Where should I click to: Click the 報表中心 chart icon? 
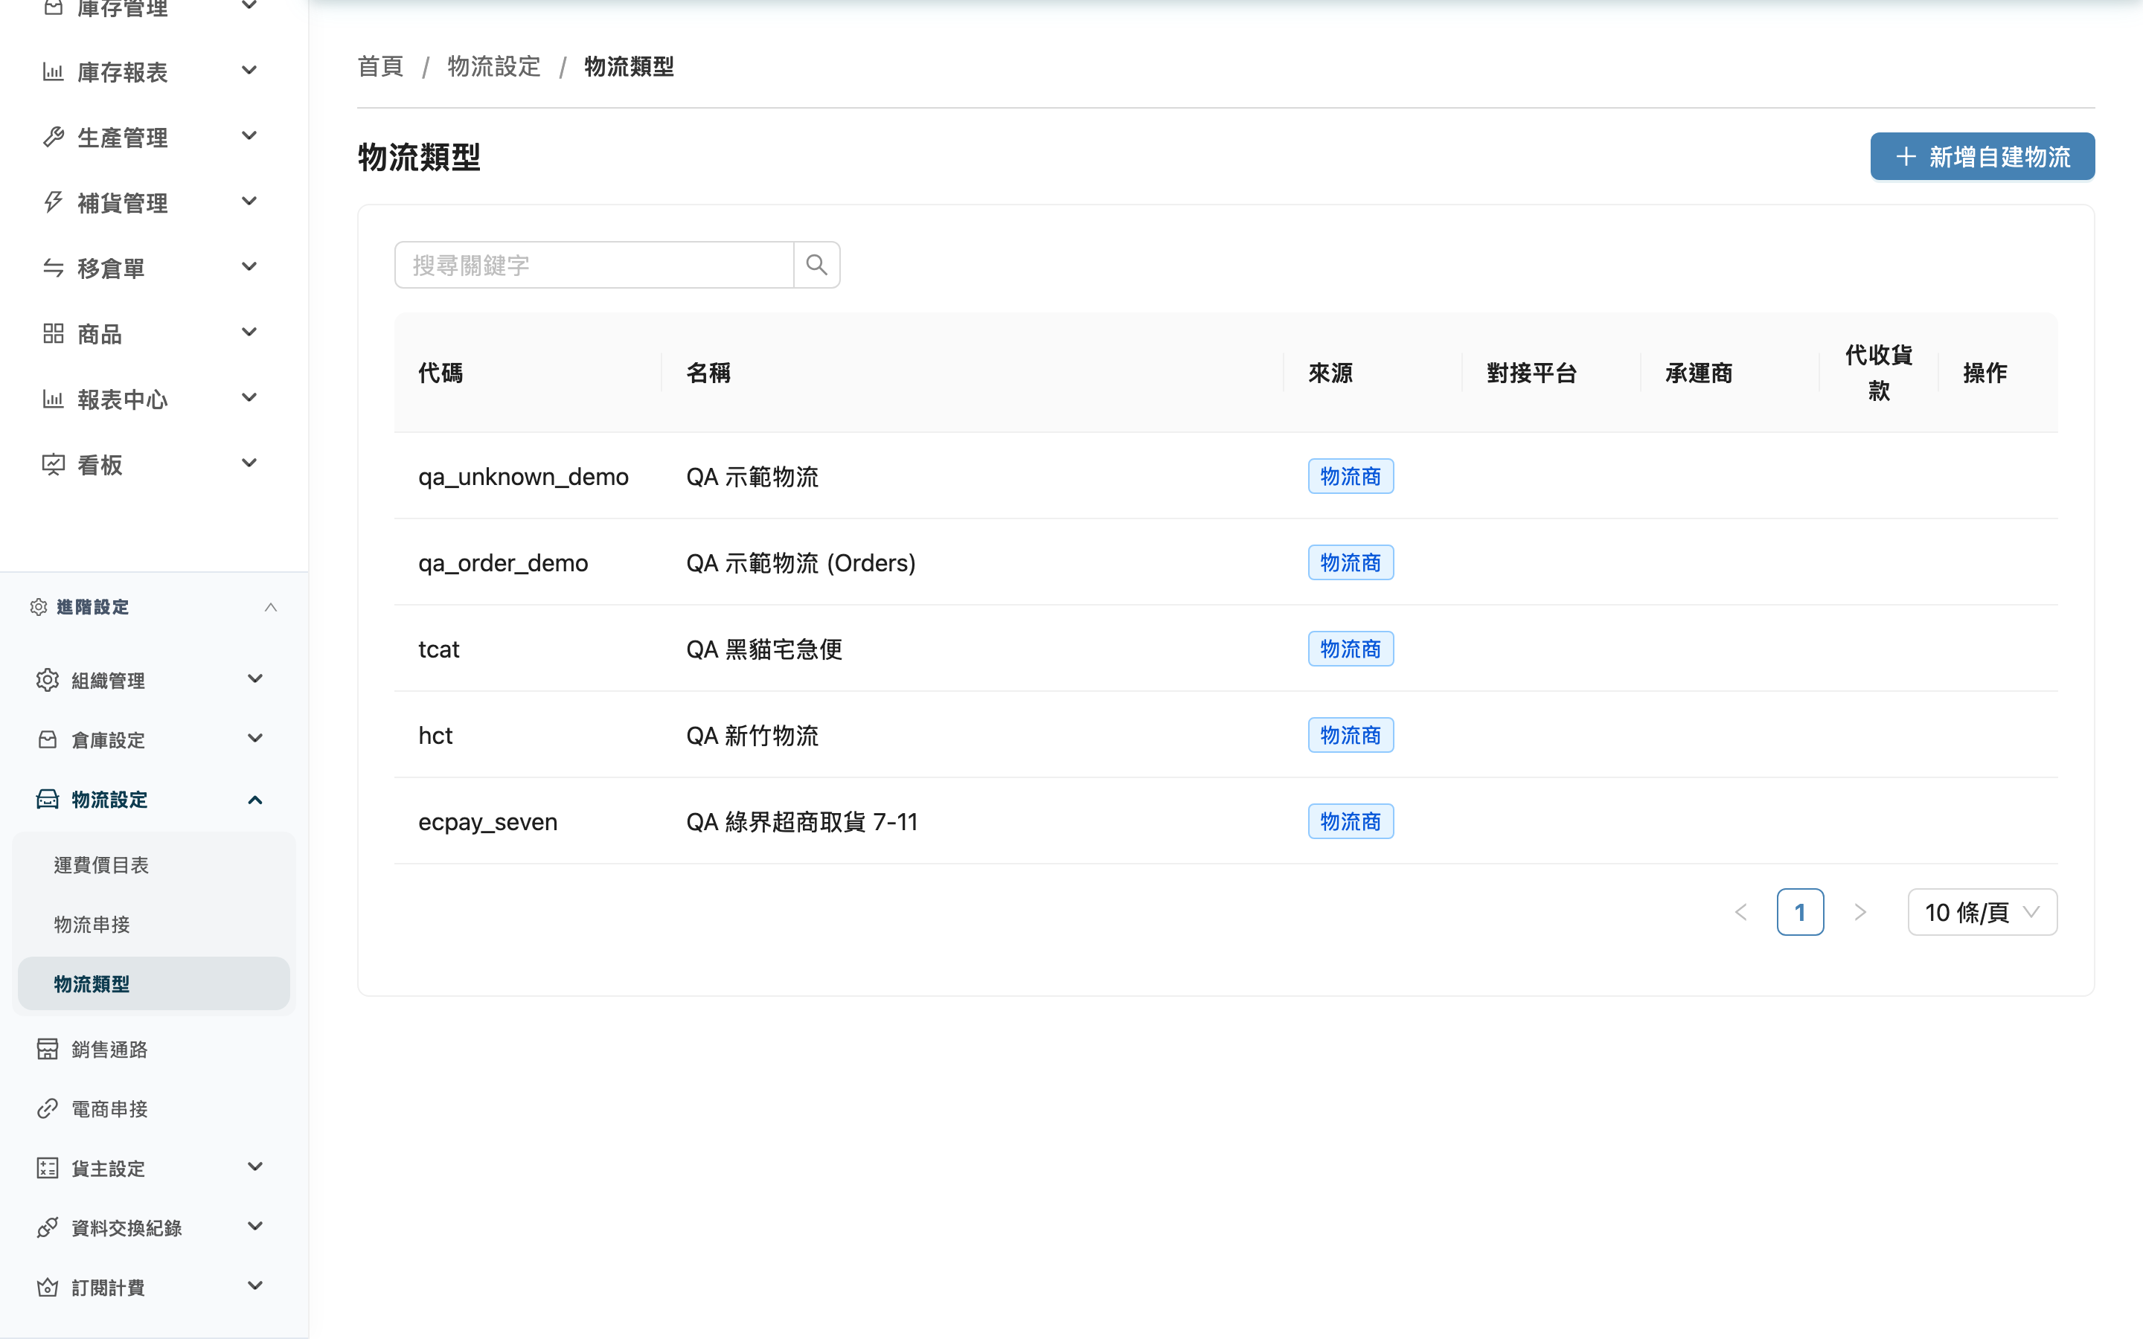coord(53,399)
